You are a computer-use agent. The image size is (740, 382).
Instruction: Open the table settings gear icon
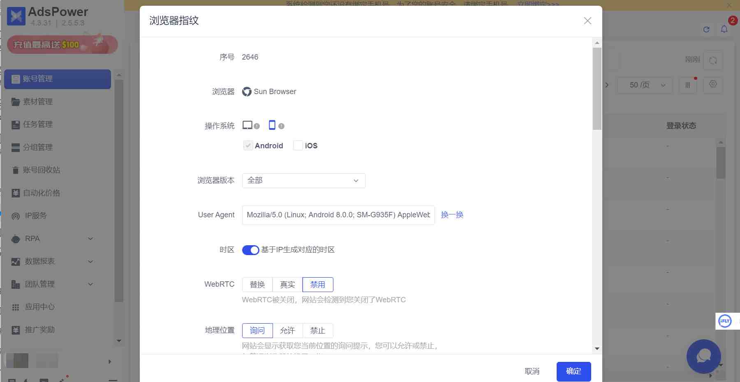point(713,84)
